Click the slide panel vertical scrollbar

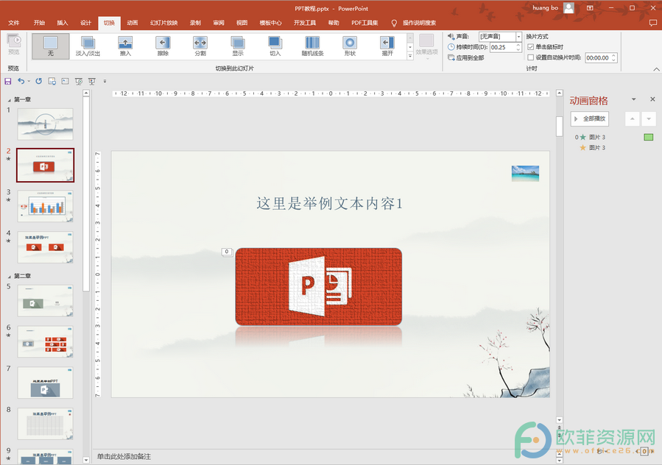[x=86, y=194]
